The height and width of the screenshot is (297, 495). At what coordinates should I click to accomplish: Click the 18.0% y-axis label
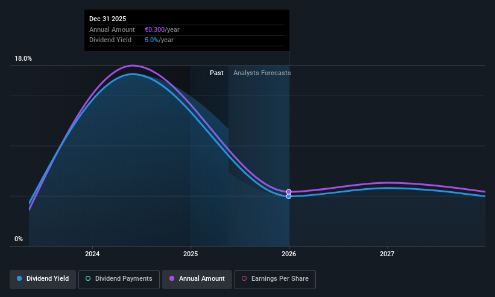pos(23,58)
